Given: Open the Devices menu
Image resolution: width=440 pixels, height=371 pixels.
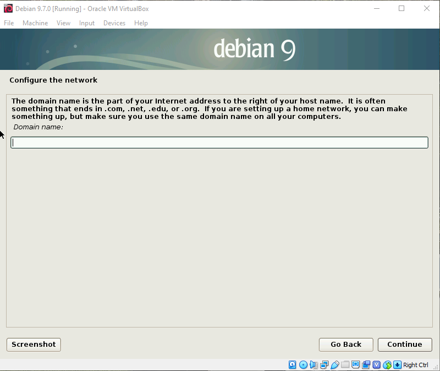Looking at the screenshot, I should (114, 23).
